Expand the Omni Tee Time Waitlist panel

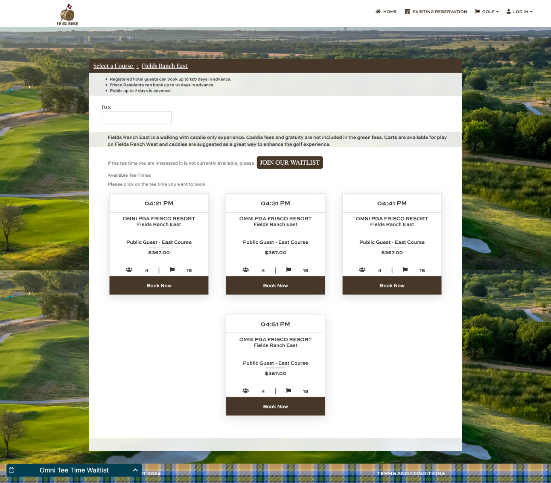tap(135, 470)
